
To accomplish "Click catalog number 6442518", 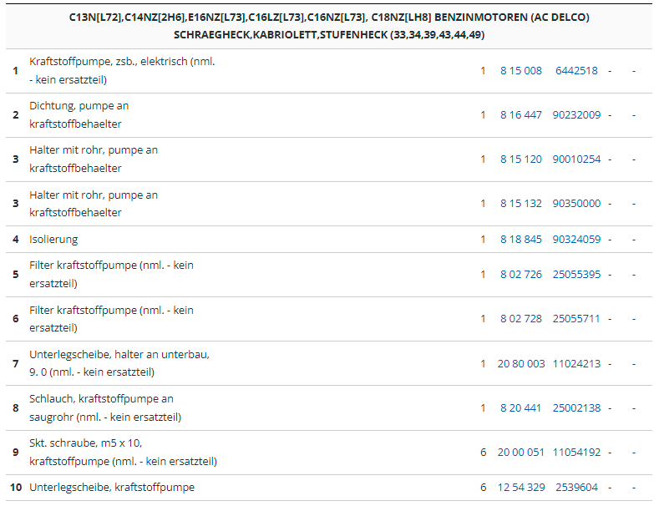I will coord(576,71).
